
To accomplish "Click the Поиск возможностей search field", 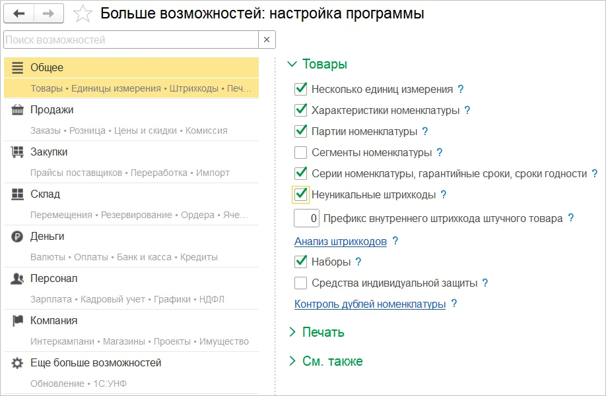I will [130, 40].
